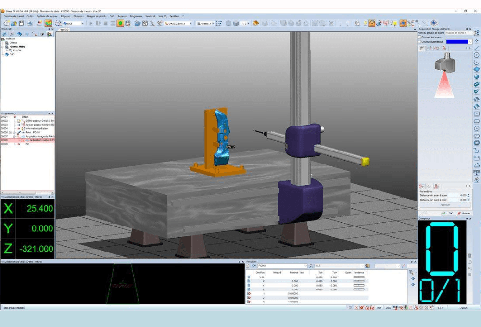481x327 pixels.
Task: Click the probe stylus toolbar icon
Action: click(x=152, y=23)
